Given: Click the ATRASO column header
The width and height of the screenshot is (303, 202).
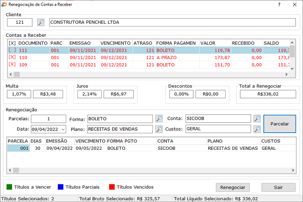Looking at the screenshot, I should pos(144,43).
